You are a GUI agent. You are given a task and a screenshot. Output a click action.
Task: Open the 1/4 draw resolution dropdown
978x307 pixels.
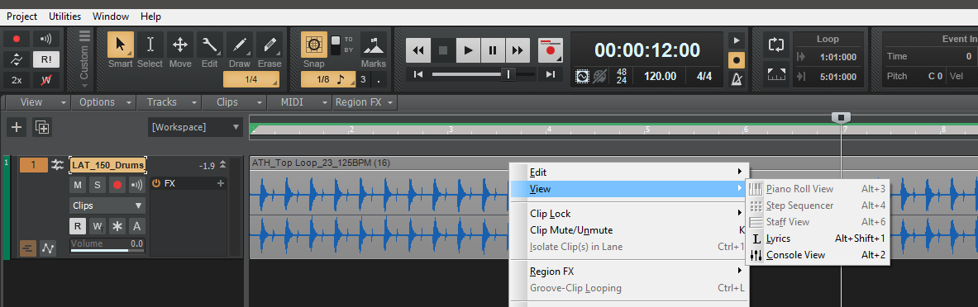point(252,80)
